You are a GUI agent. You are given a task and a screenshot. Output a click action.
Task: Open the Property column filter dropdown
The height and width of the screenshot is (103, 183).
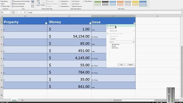(x=46, y=23)
